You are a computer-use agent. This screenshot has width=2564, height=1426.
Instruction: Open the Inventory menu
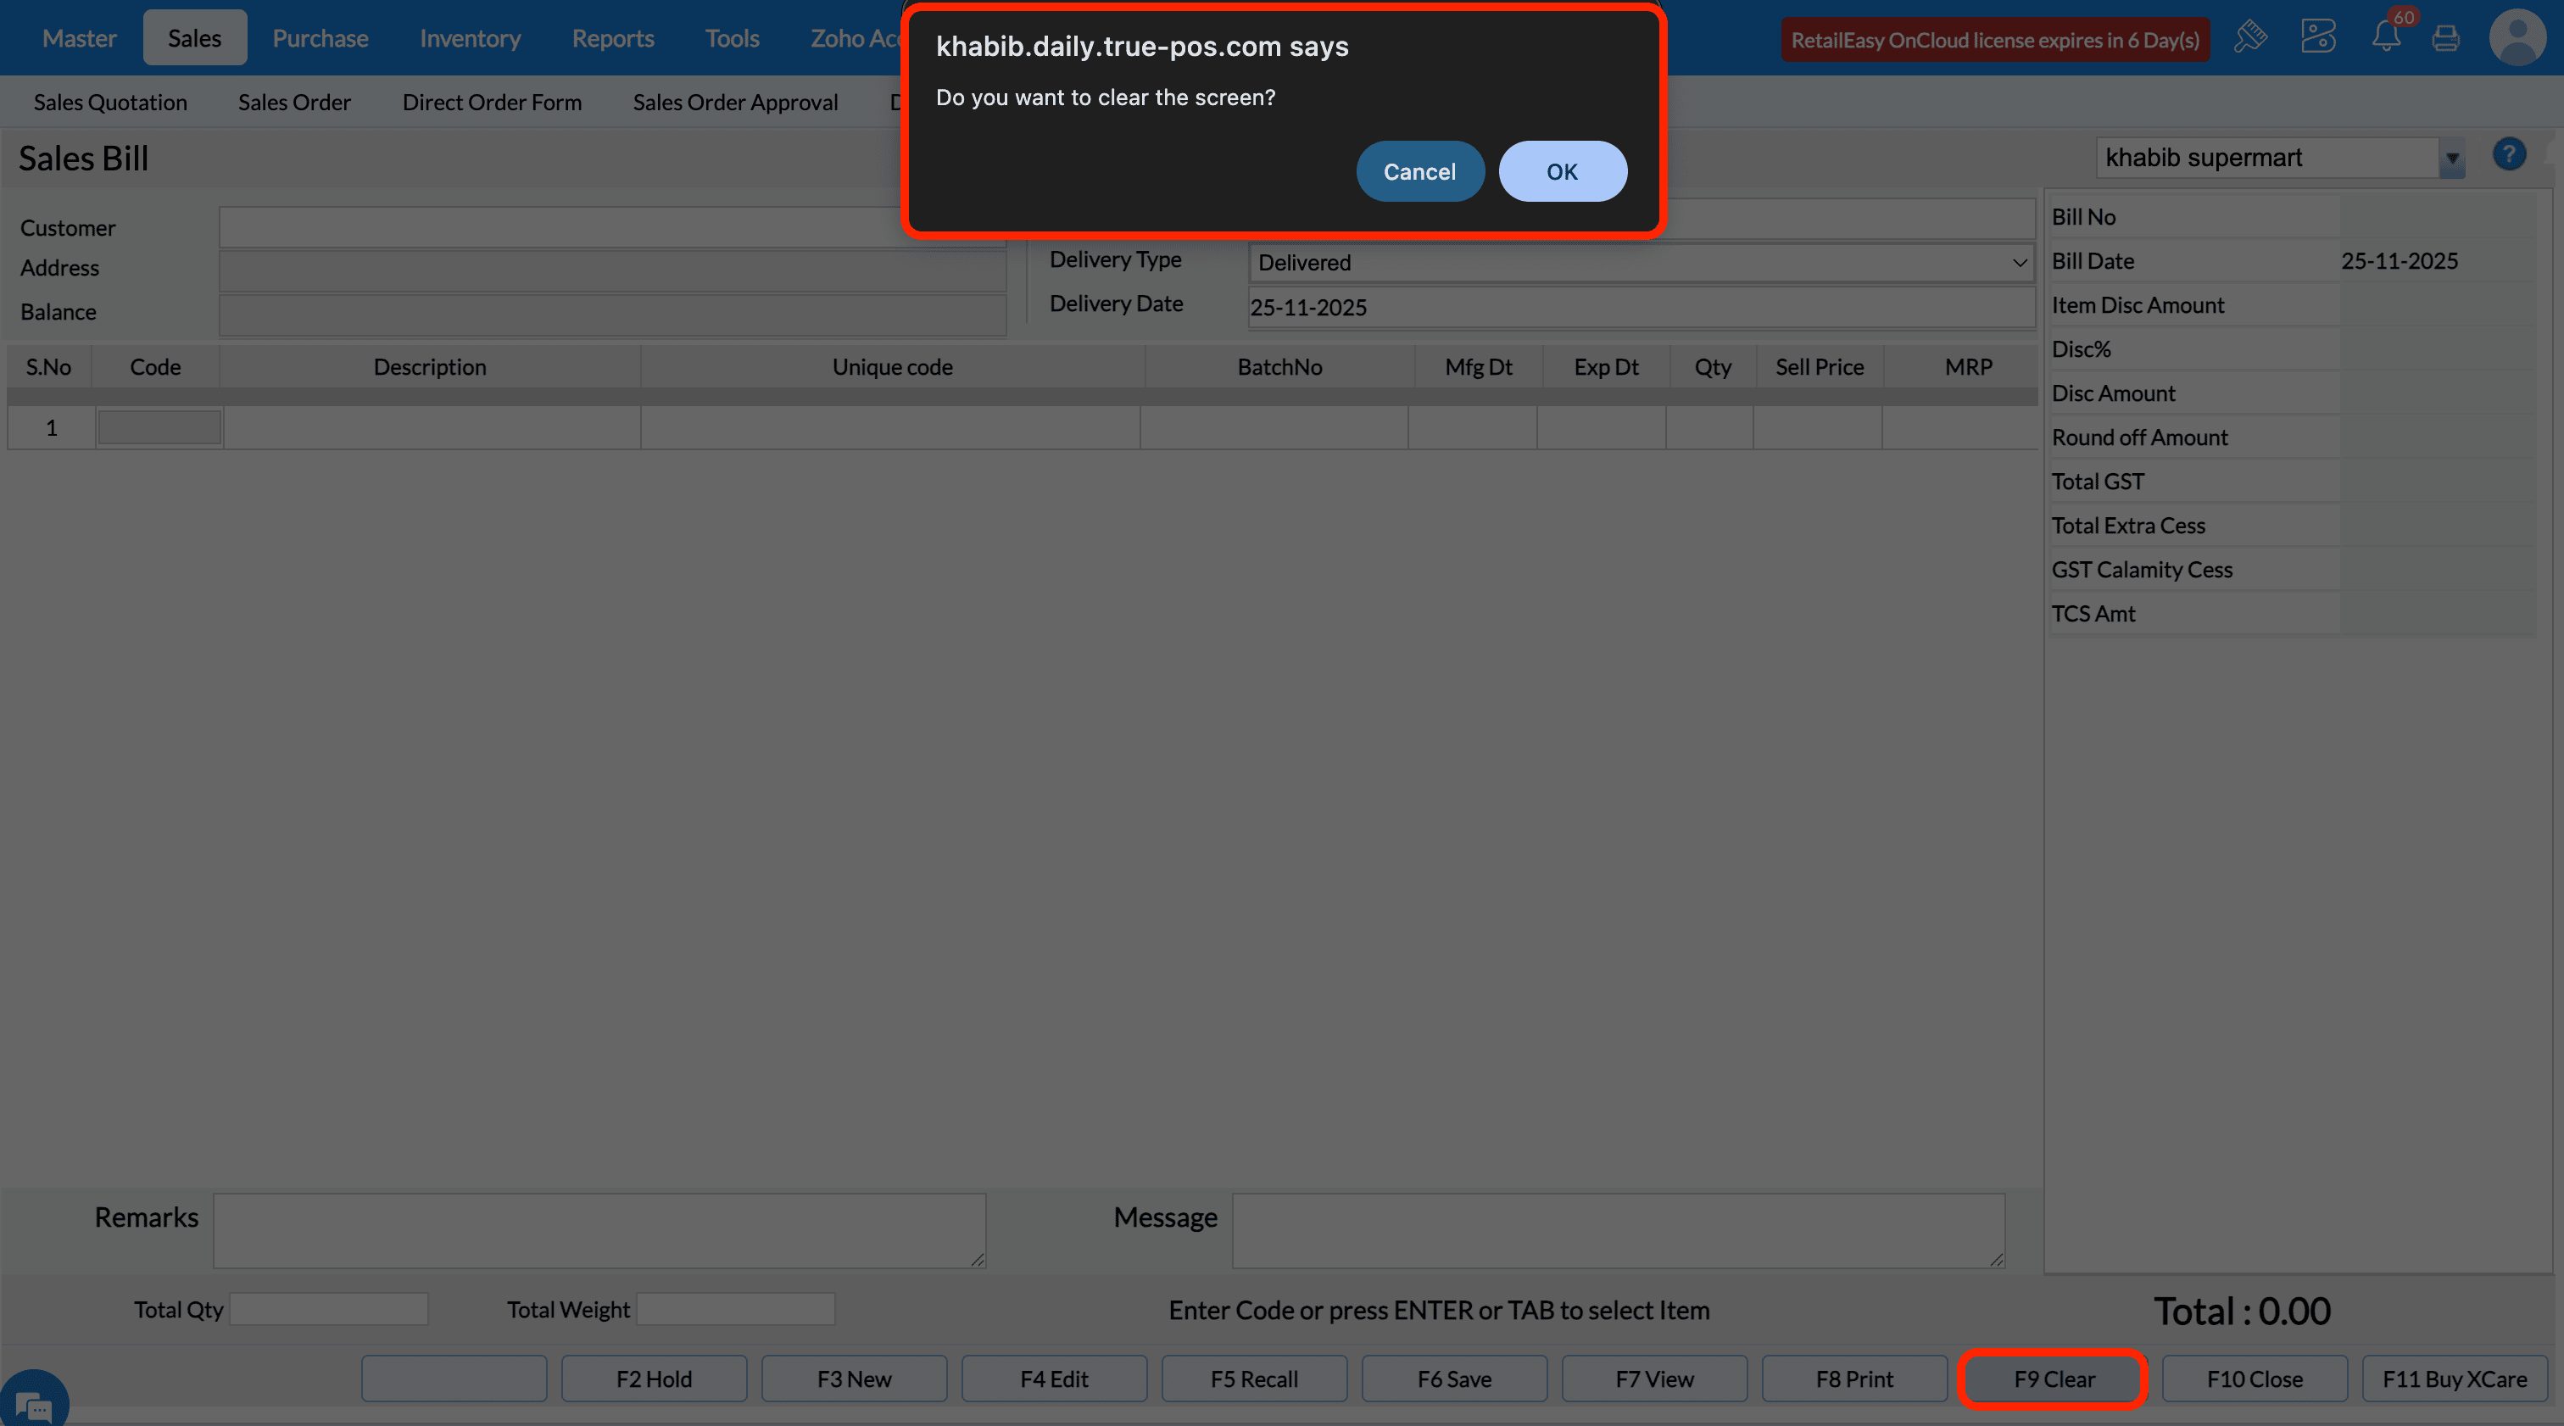coord(470,38)
